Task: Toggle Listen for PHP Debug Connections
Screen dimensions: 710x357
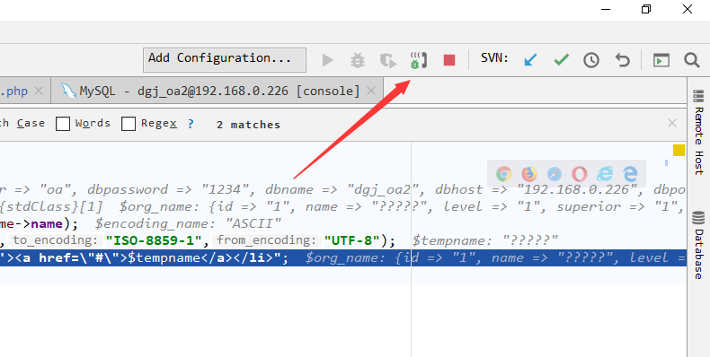Action: [419, 60]
